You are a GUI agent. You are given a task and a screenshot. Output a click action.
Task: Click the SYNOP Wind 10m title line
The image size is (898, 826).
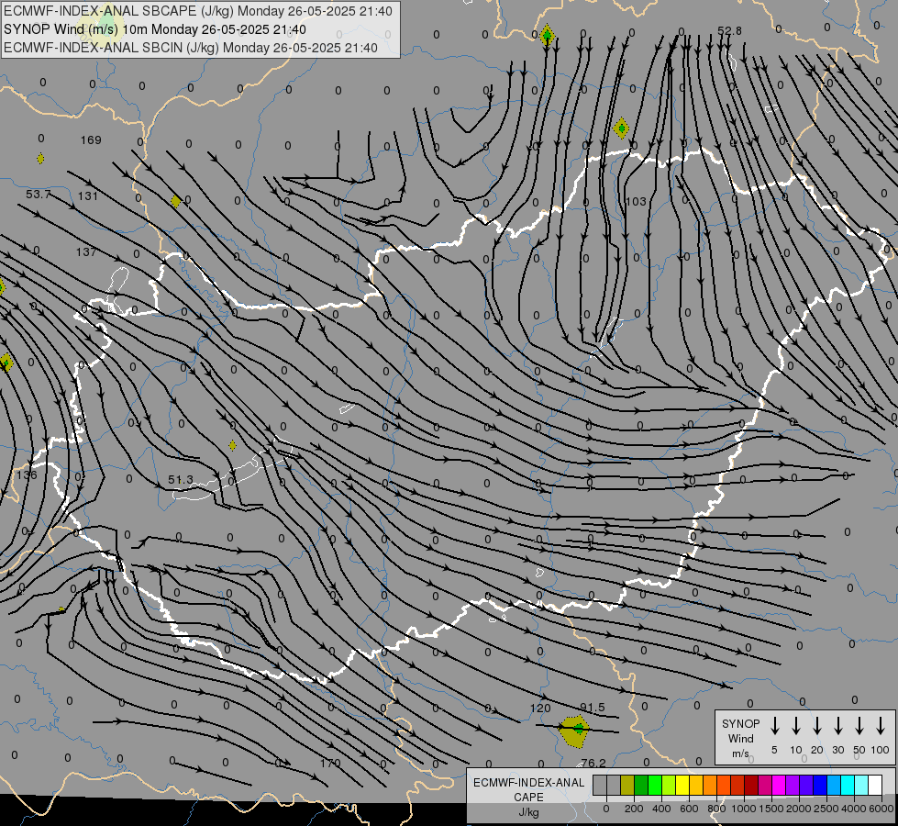pos(155,29)
